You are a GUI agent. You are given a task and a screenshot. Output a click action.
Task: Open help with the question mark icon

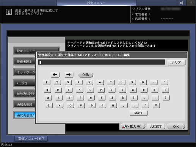[191, 3]
